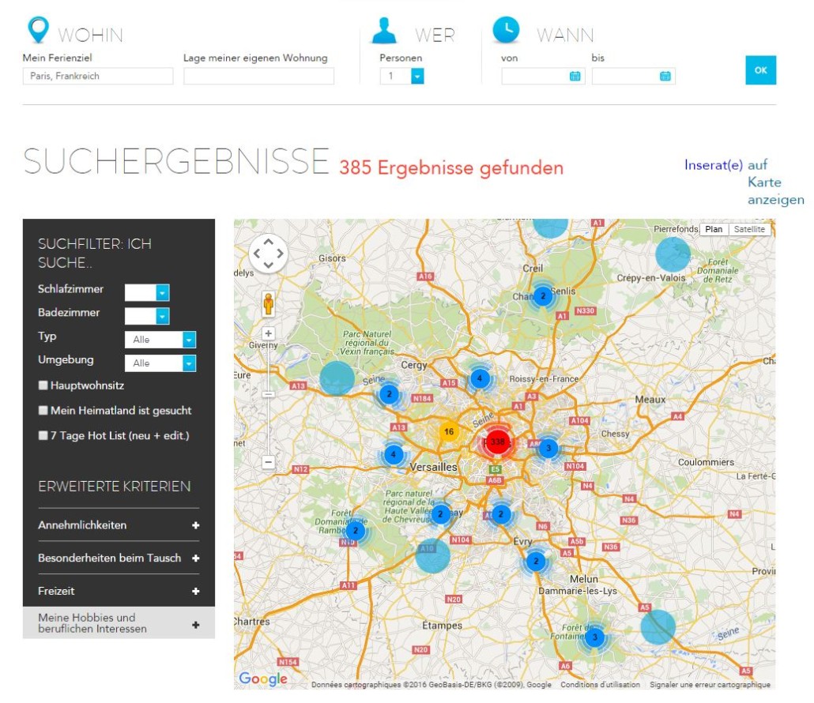Select the Street View pegman icon
This screenshot has height=703, width=814.
pyautogui.click(x=268, y=303)
